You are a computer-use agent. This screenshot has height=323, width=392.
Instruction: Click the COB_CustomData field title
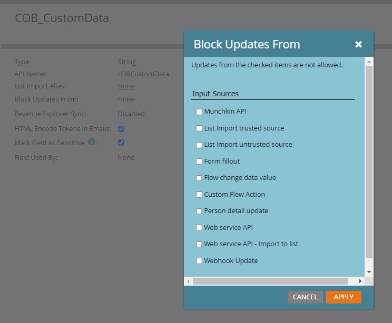[x=62, y=18]
